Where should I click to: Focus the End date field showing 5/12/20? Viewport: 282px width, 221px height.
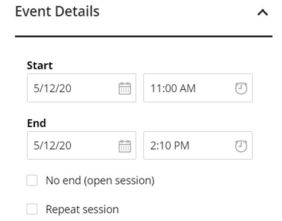(81, 145)
